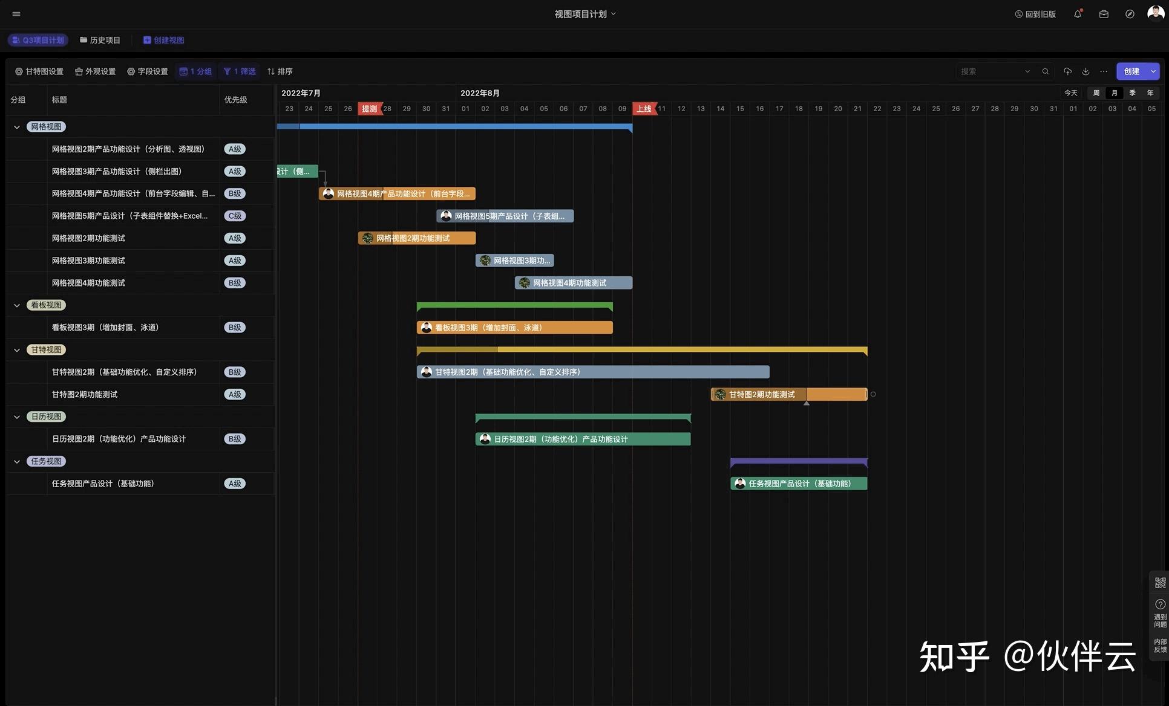Open the 历史项目 tab
The image size is (1169, 706).
coord(100,40)
